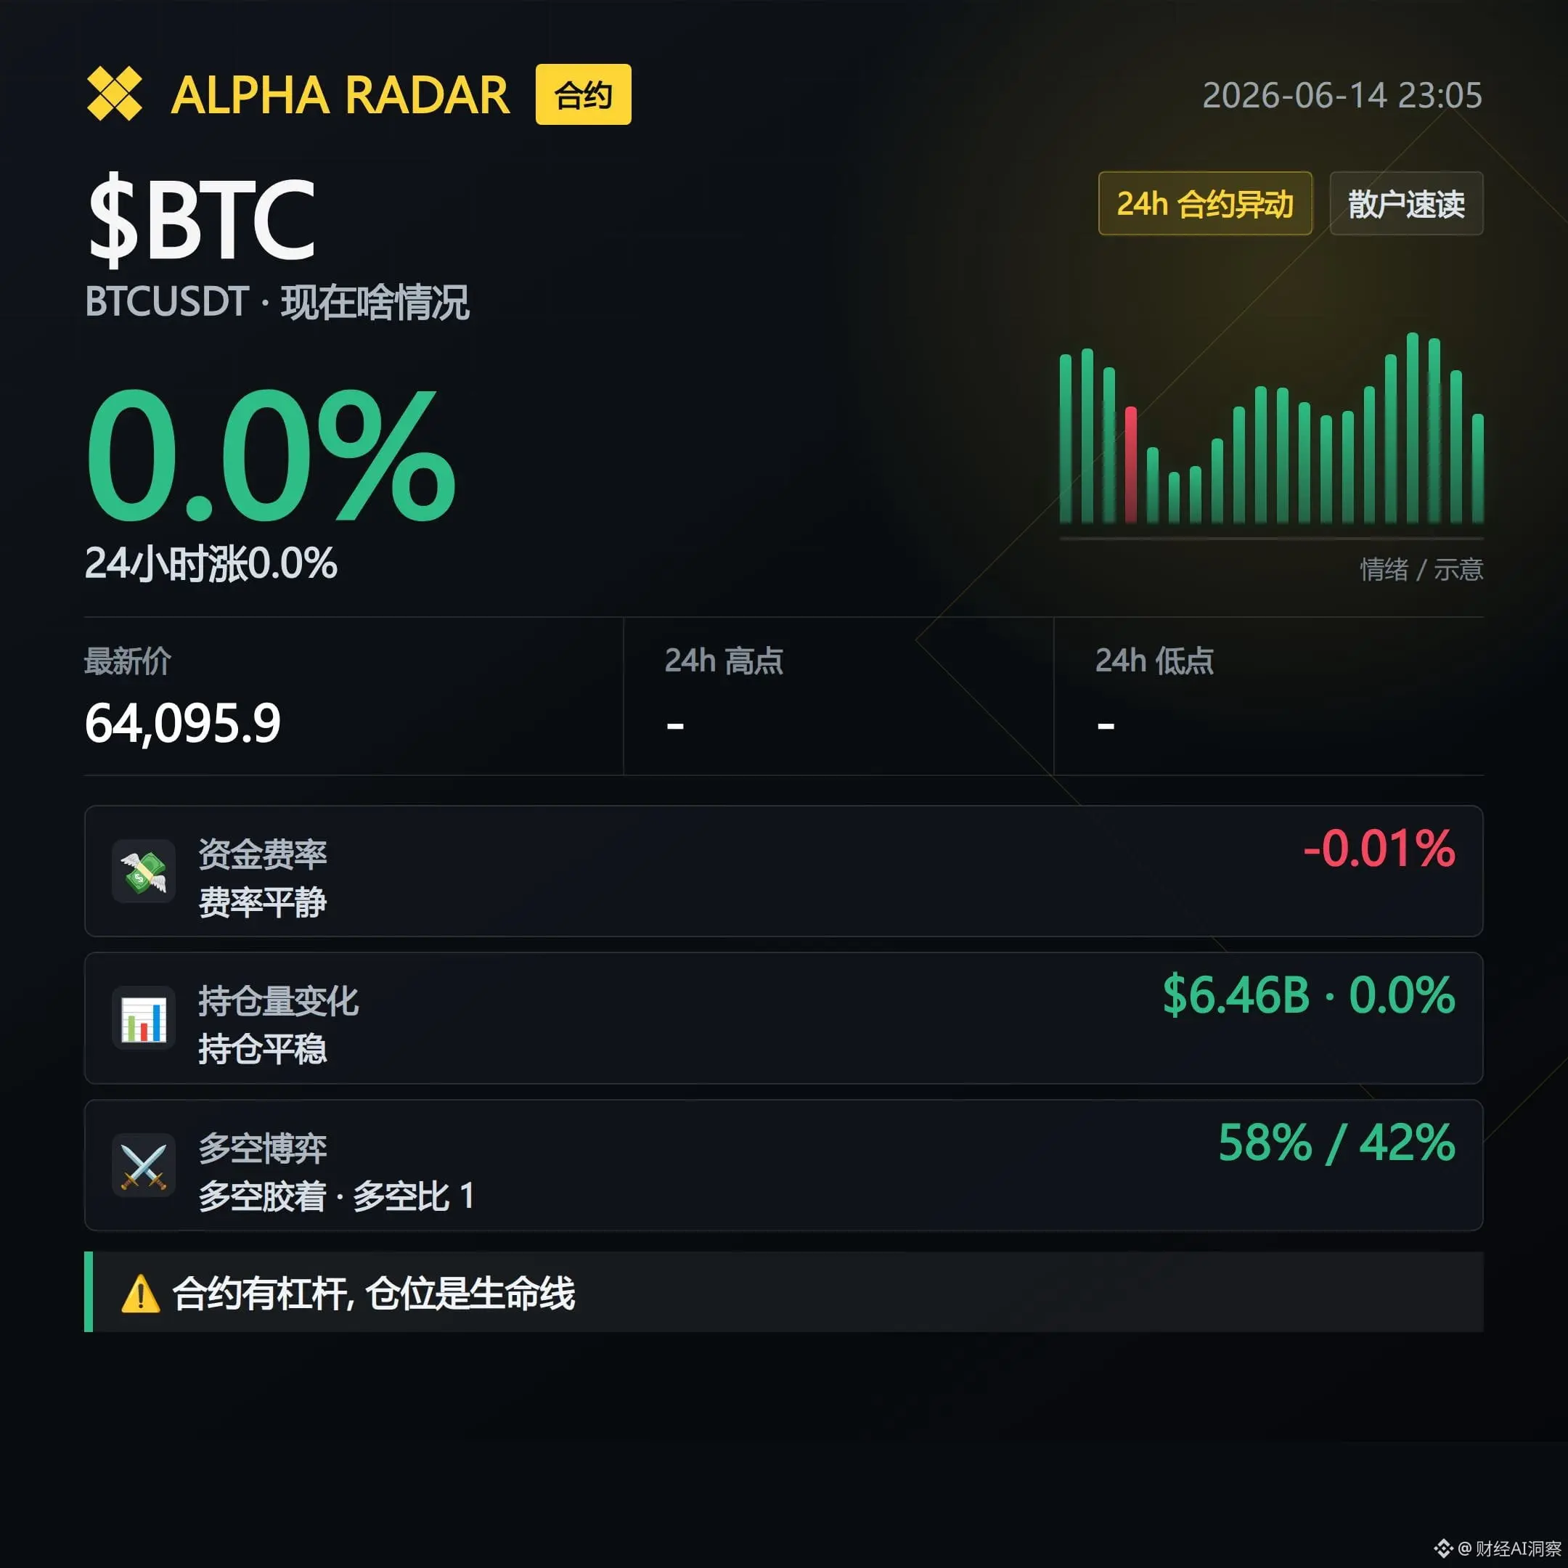The image size is (1568, 1568).
Task: Click the yellow warning triangle icon
Action: coord(140,1294)
